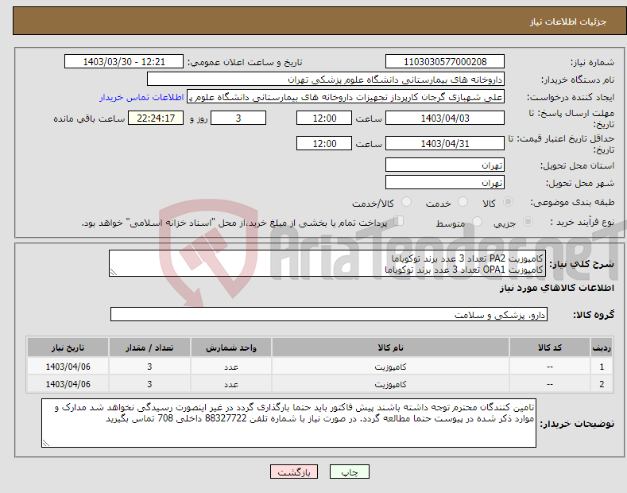Click the اطلاعات کالاهای مورد نیاز heading
627x493 pixels.
pyautogui.click(x=556, y=288)
